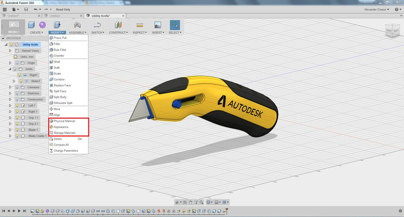The height and width of the screenshot is (217, 404).
Task: Toggle visibility bulb for Blade Cradle:1
Action: [17, 136]
